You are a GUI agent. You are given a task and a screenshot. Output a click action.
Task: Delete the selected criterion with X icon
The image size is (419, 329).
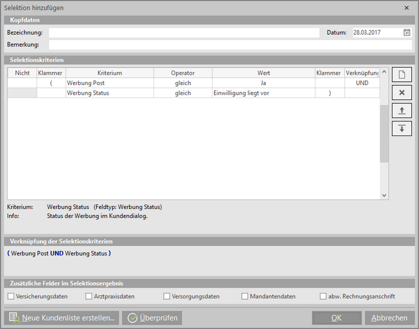[x=402, y=93]
